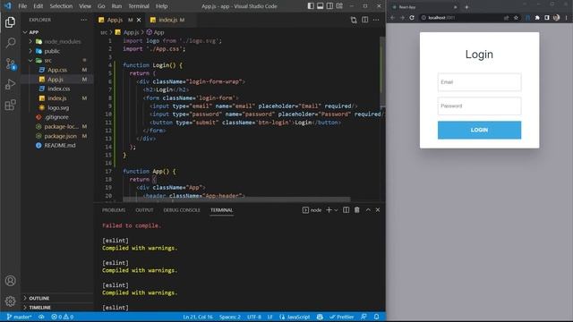Kill the terminal with trash icon

tap(357, 210)
